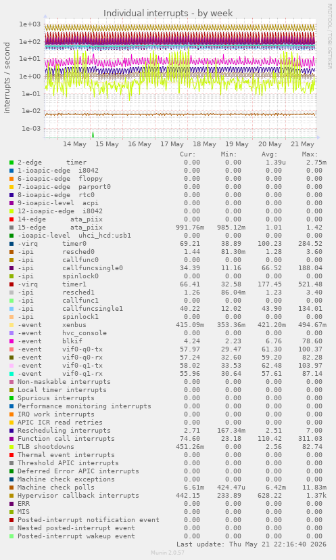Click the Rescheduling interrupts legend label

pyautogui.click(x=64, y=431)
